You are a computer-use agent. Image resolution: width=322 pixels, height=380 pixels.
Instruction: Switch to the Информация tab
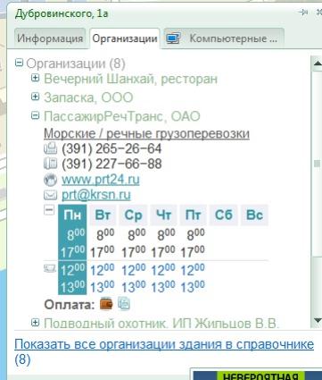[x=50, y=38]
